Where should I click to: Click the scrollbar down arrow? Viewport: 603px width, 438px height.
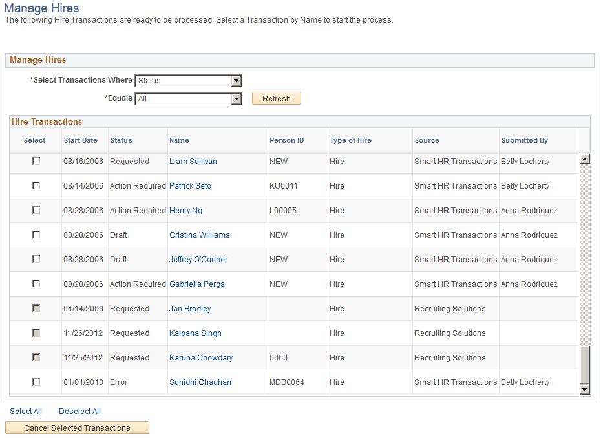tap(584, 390)
